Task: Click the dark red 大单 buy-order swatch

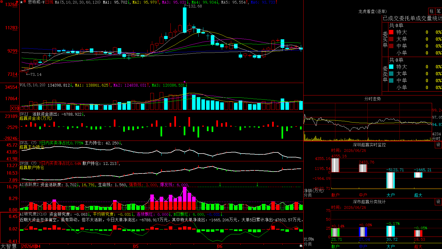Action: (x=391, y=39)
